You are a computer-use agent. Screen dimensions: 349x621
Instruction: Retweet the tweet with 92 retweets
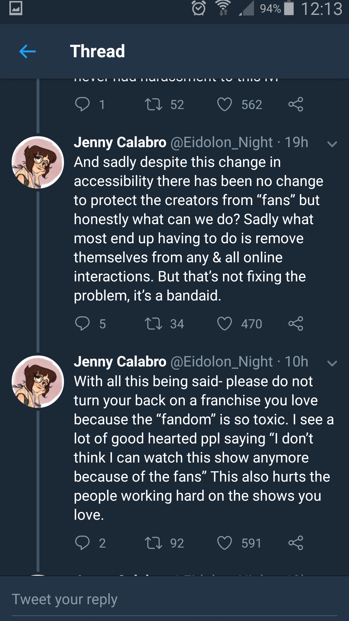coord(153,543)
